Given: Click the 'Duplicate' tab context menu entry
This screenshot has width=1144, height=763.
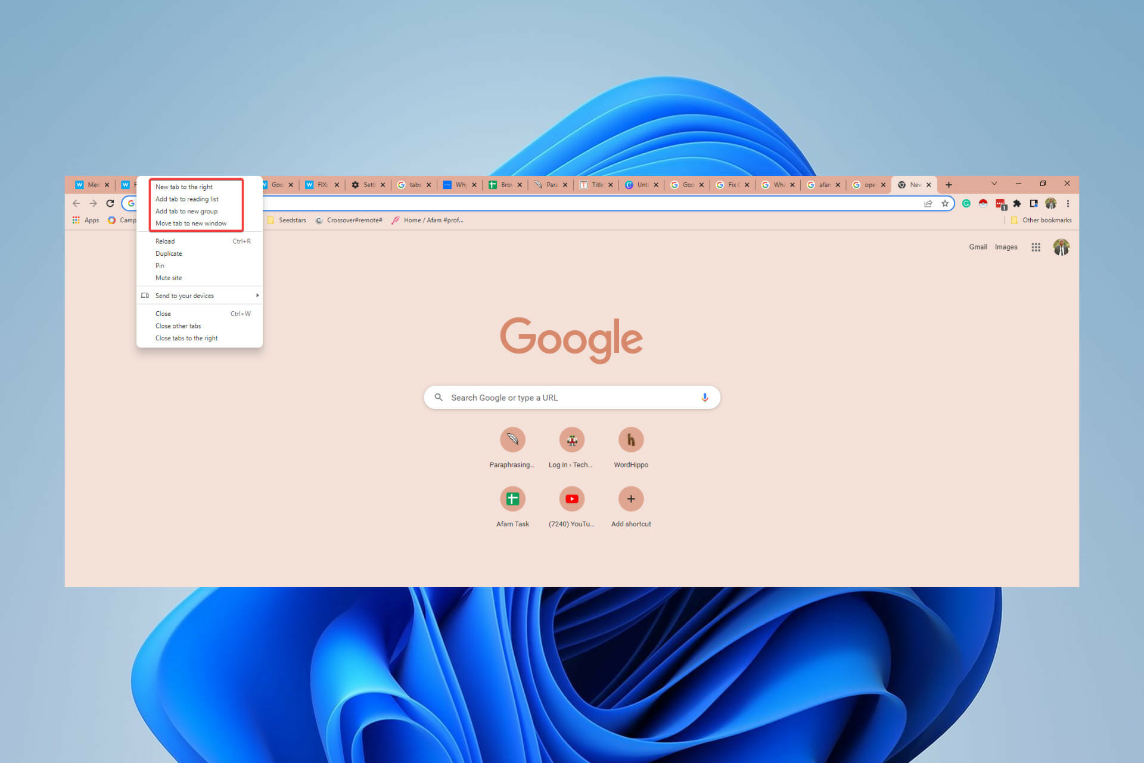Looking at the screenshot, I should point(169,253).
